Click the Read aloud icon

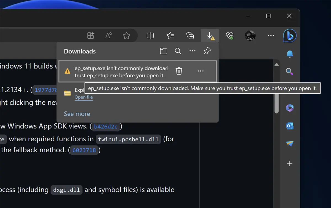point(109,36)
